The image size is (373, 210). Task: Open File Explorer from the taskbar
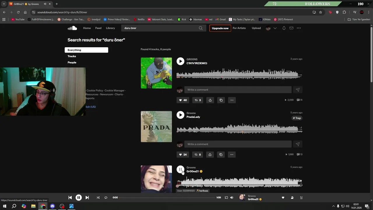click(x=33, y=206)
